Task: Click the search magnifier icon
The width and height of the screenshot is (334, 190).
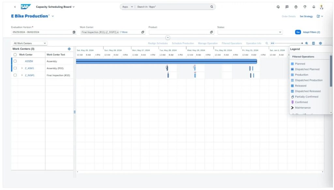Action: [211, 7]
